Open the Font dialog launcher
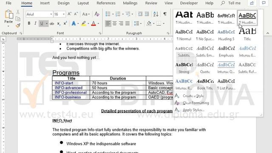This screenshot has width=272, height=153. pos(100,33)
